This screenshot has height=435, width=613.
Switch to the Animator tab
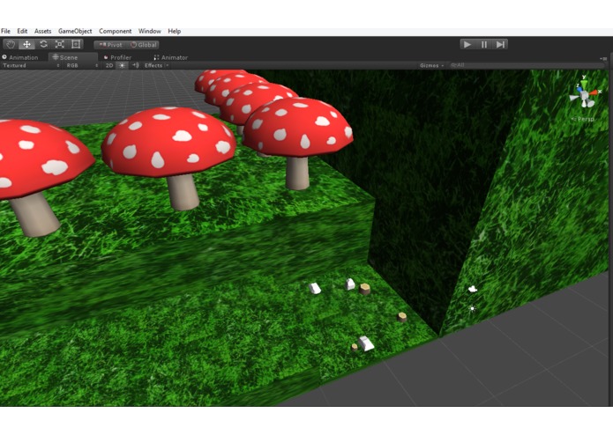[x=171, y=57]
